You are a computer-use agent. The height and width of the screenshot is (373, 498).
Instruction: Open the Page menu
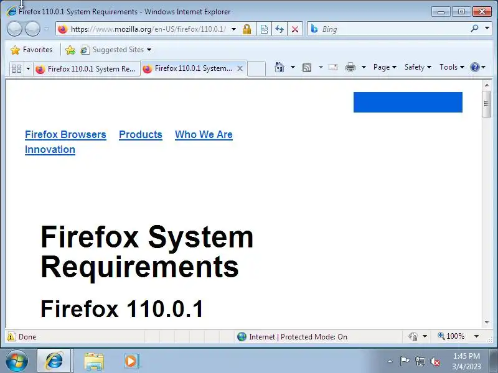tap(385, 67)
